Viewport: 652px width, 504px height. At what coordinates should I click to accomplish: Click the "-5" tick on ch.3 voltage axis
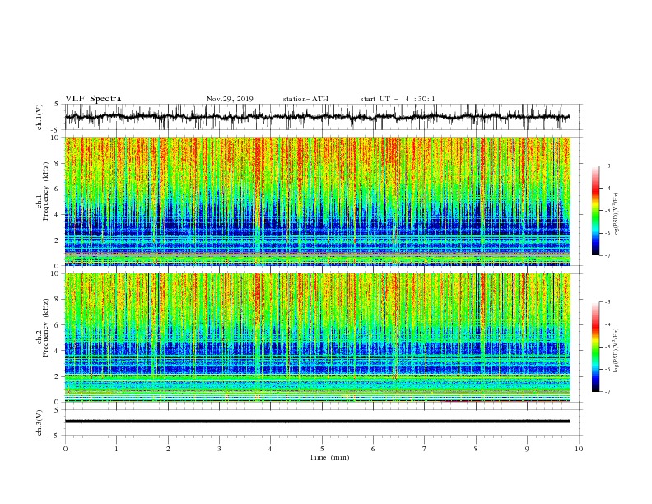pos(56,436)
